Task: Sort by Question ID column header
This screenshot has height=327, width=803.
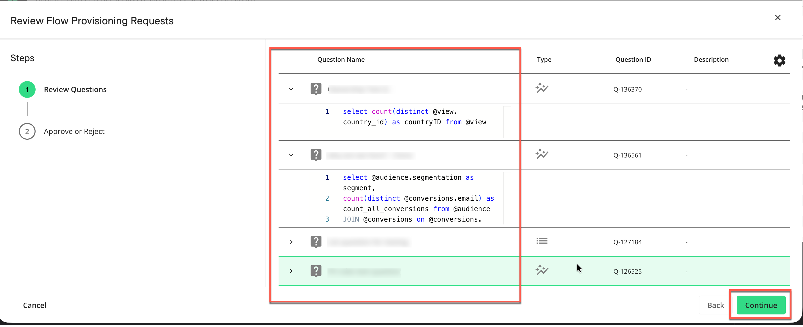Action: [633, 60]
